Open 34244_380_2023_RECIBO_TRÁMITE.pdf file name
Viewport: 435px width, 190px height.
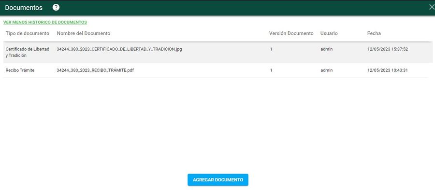point(95,70)
